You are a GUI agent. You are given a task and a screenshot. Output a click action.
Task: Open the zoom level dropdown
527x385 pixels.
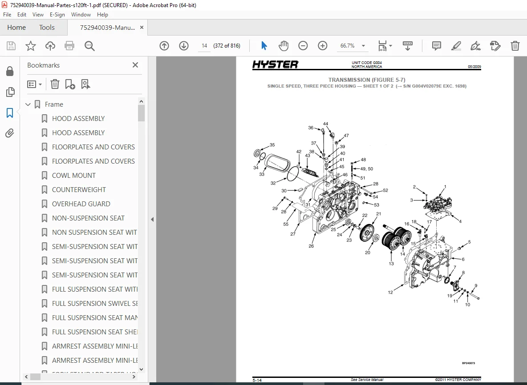click(363, 46)
